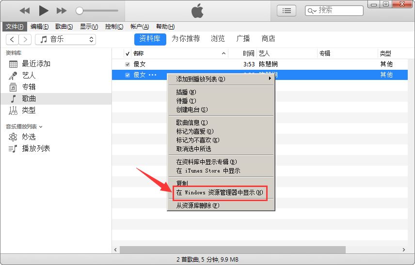Click the 搜索 search field
Viewport: 415px width, 265px height.
coord(339,10)
